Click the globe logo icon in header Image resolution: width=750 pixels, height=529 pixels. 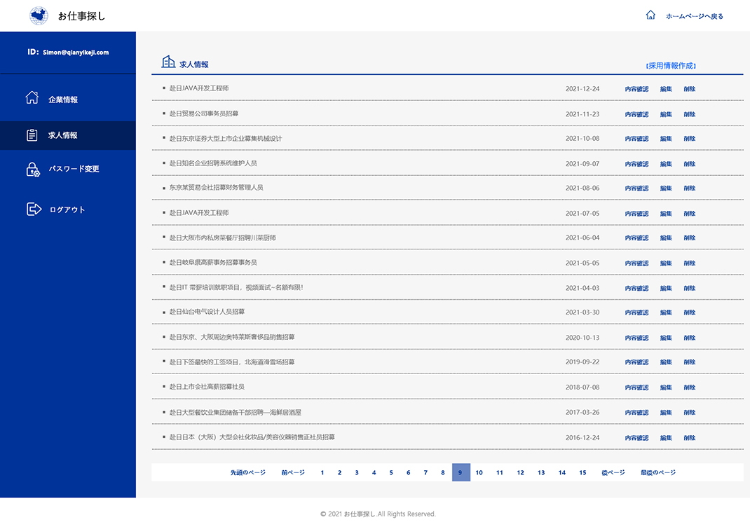click(39, 15)
